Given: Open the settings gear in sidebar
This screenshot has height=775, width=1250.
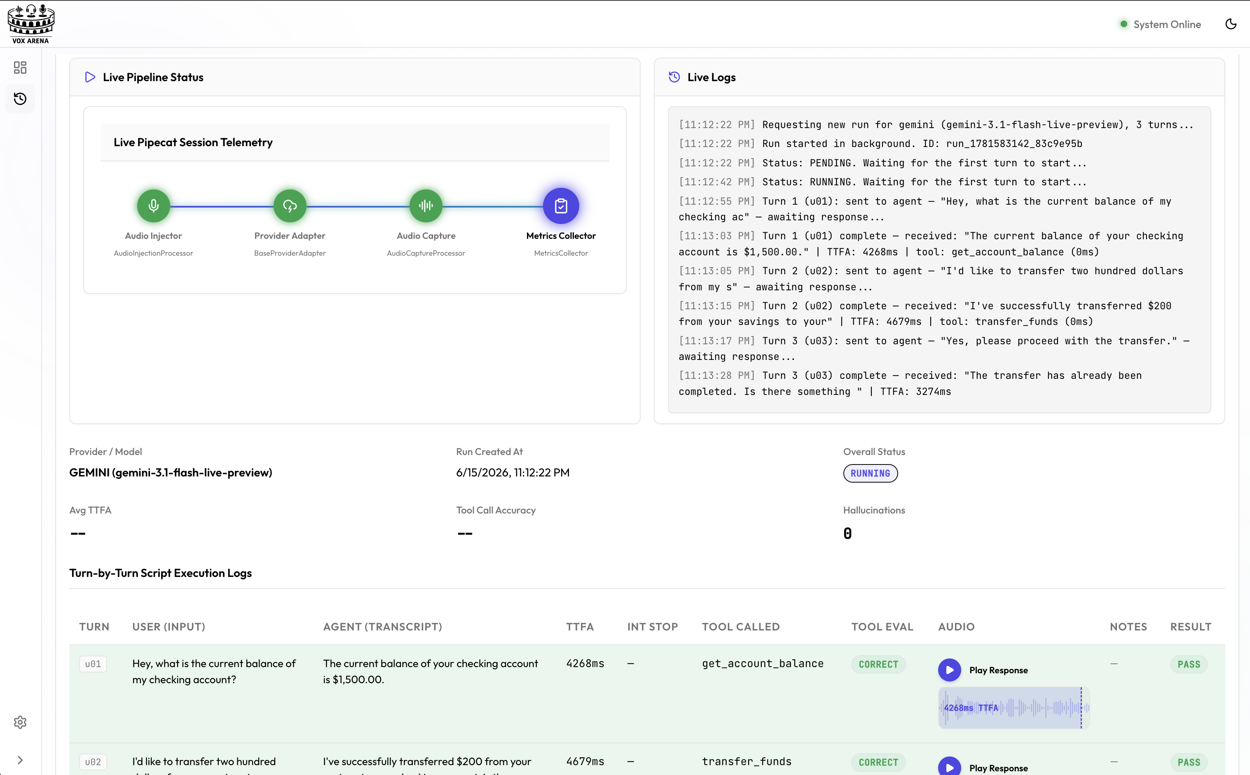Looking at the screenshot, I should [x=20, y=722].
